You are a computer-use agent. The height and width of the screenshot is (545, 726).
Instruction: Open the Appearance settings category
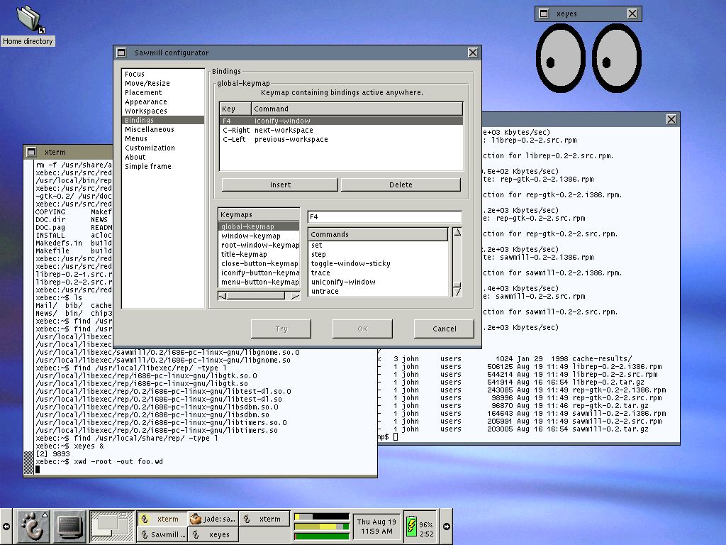[146, 101]
